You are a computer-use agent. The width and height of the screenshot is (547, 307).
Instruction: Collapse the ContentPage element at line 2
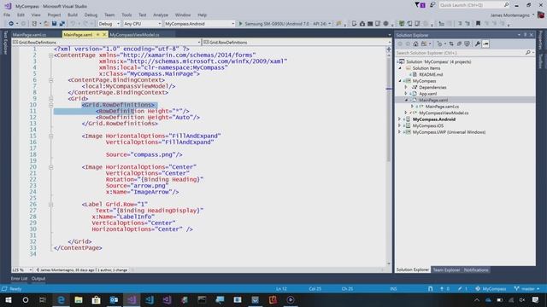point(51,55)
